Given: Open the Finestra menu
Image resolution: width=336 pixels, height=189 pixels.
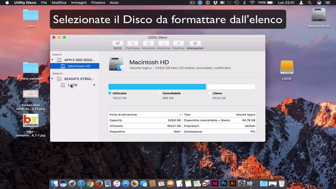Looking at the screenshot, I should [x=98, y=3].
